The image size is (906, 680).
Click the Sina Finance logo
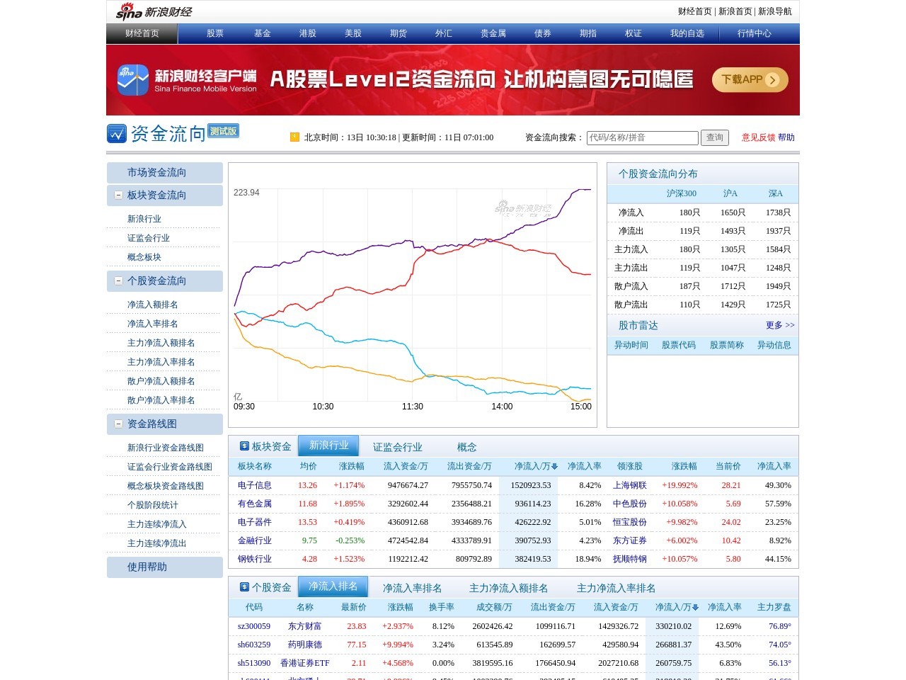tap(154, 11)
